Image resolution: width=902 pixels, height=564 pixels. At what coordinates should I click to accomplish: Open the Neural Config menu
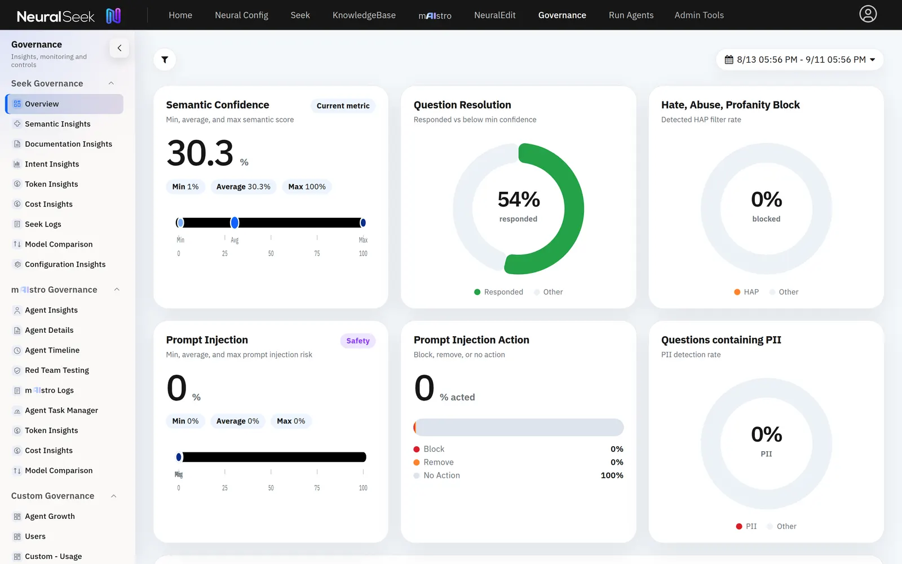pos(241,15)
